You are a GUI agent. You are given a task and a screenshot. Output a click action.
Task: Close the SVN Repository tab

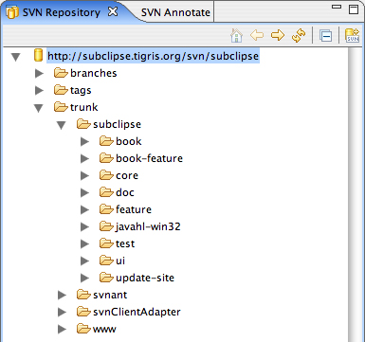[113, 11]
